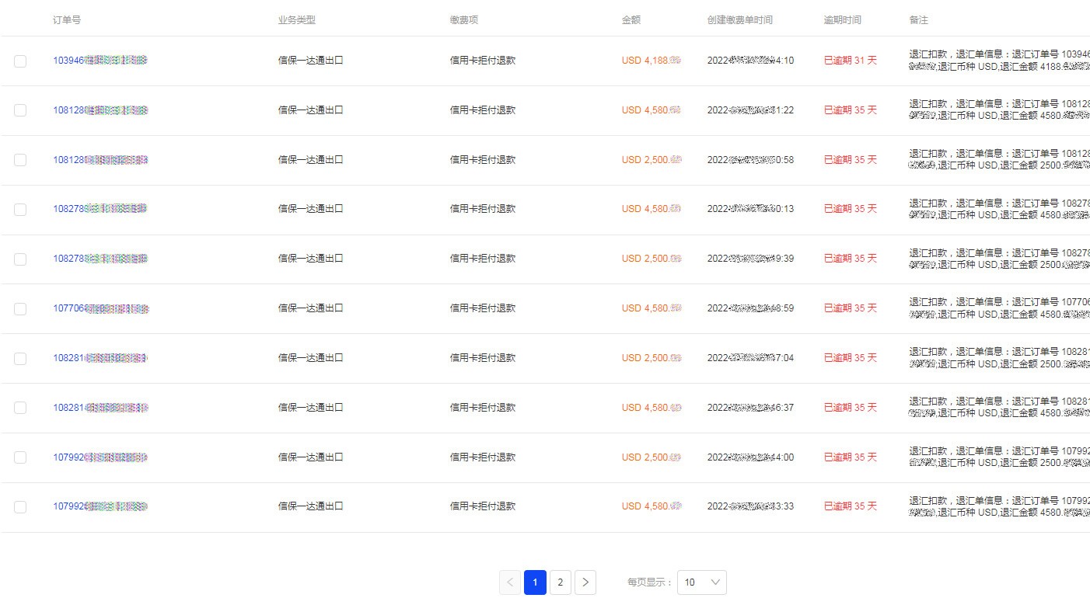Screen dimensions: 1090x605
Task: Click remark text for order 103946
Action: coord(999,61)
